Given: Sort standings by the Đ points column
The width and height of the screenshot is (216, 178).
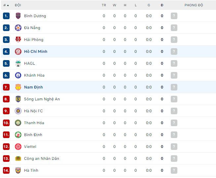Looking at the screenshot, I should [162, 5].
